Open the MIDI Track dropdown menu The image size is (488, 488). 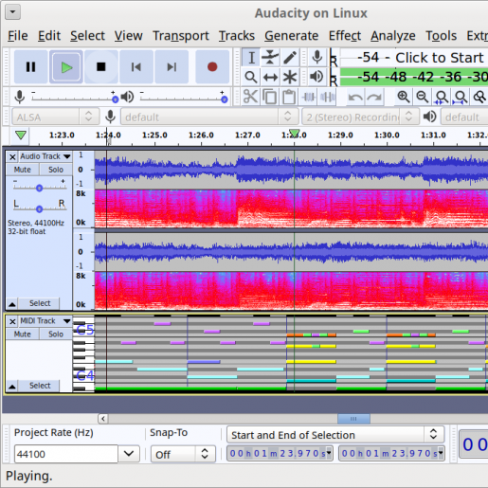click(x=45, y=321)
